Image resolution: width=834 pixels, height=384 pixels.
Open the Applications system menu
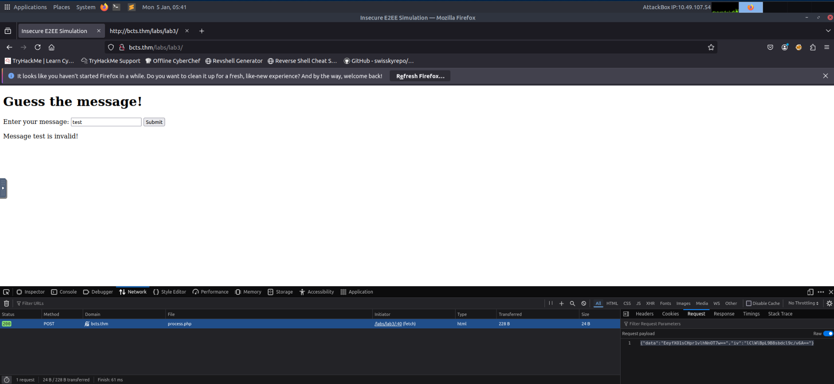pyautogui.click(x=26, y=7)
